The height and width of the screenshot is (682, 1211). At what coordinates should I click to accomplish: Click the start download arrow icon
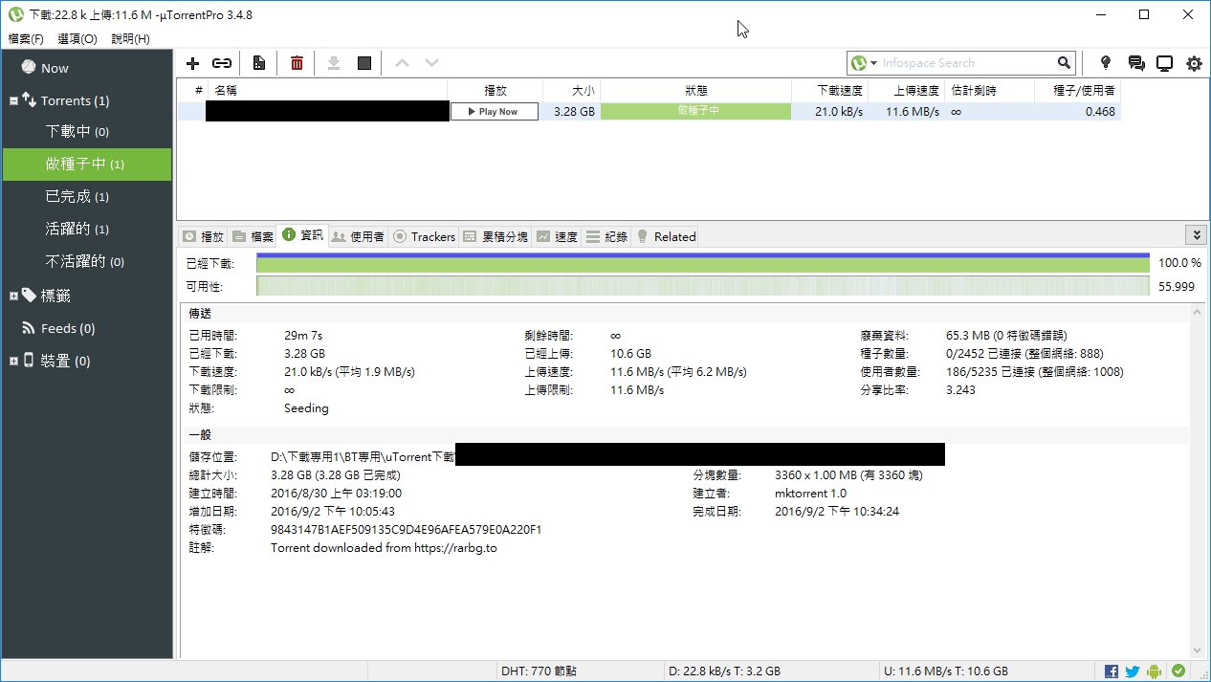click(334, 63)
